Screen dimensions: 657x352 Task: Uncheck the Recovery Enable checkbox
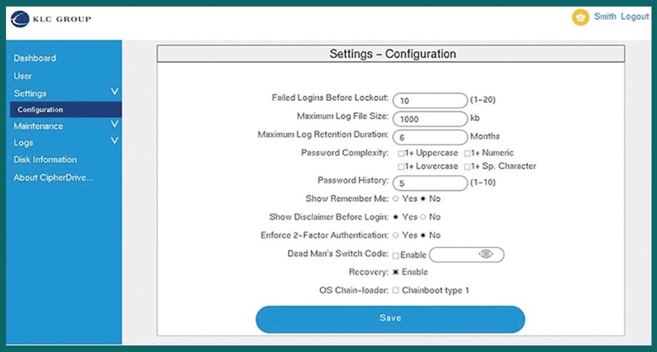tap(396, 272)
